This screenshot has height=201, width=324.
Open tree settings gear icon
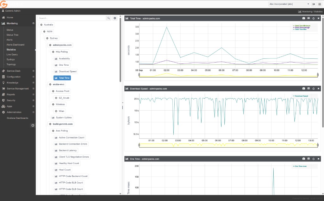pyautogui.click(x=115, y=18)
